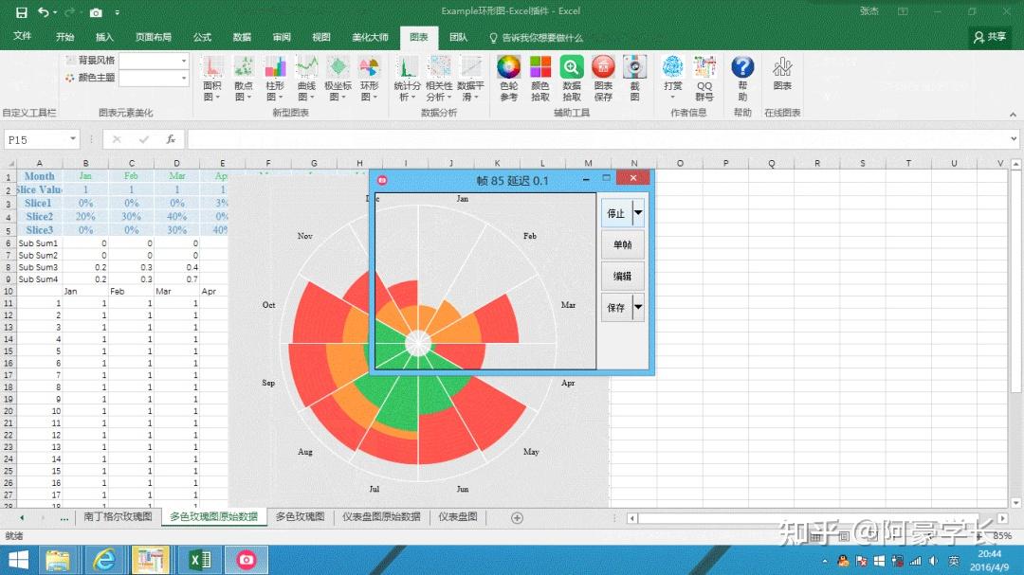Launch the 数据拾取 data picker tool
Image resolution: width=1024 pixels, height=575 pixels.
pyautogui.click(x=572, y=79)
